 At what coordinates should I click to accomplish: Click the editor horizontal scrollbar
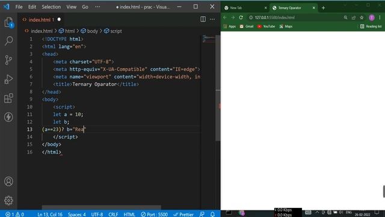pyautogui.click(x=101, y=207)
